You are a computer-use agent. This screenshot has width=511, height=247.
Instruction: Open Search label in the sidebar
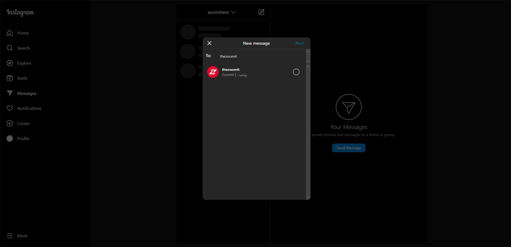[23, 48]
